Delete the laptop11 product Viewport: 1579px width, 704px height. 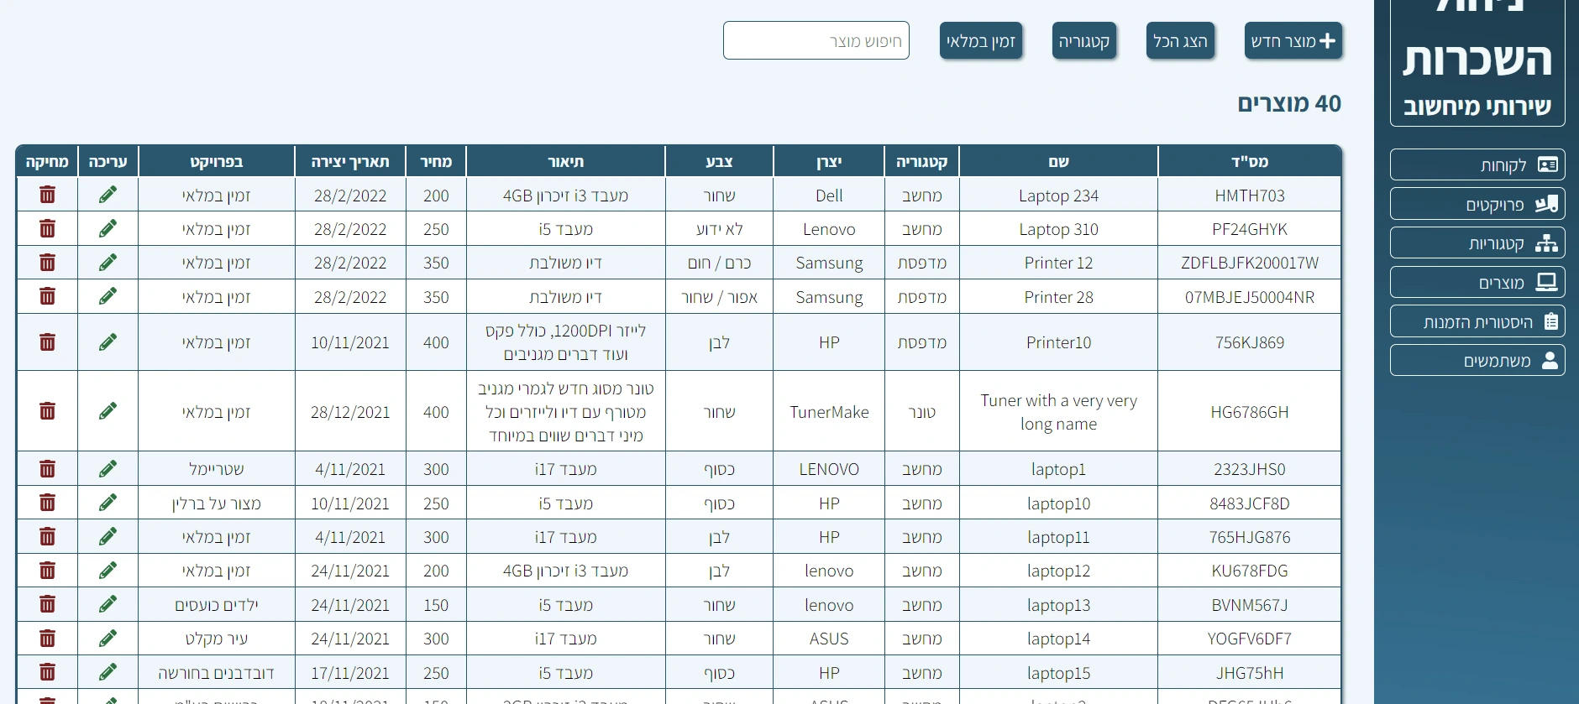click(x=47, y=537)
